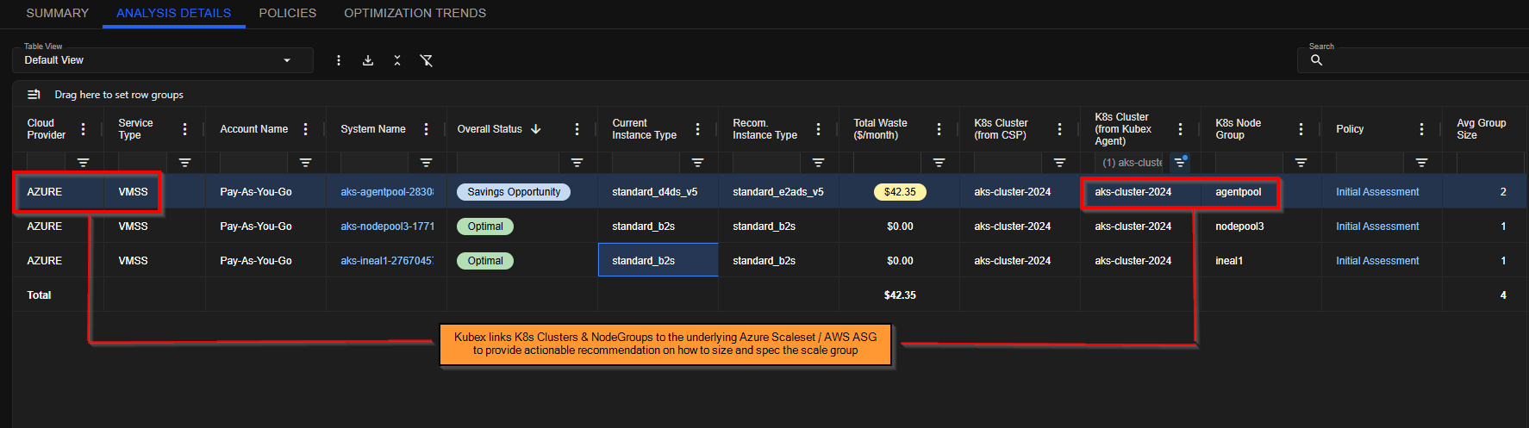This screenshot has width=1529, height=428.
Task: Open Current Instance Type column menu
Action: [x=697, y=129]
